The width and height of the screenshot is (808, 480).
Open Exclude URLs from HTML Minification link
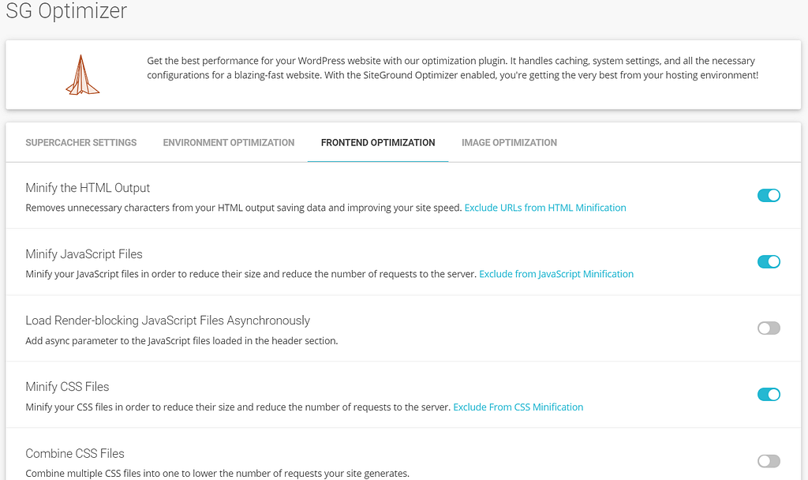pos(545,208)
